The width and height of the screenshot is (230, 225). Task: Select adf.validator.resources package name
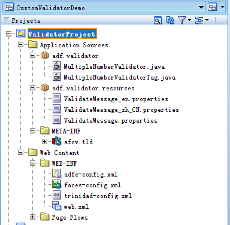[93, 88]
